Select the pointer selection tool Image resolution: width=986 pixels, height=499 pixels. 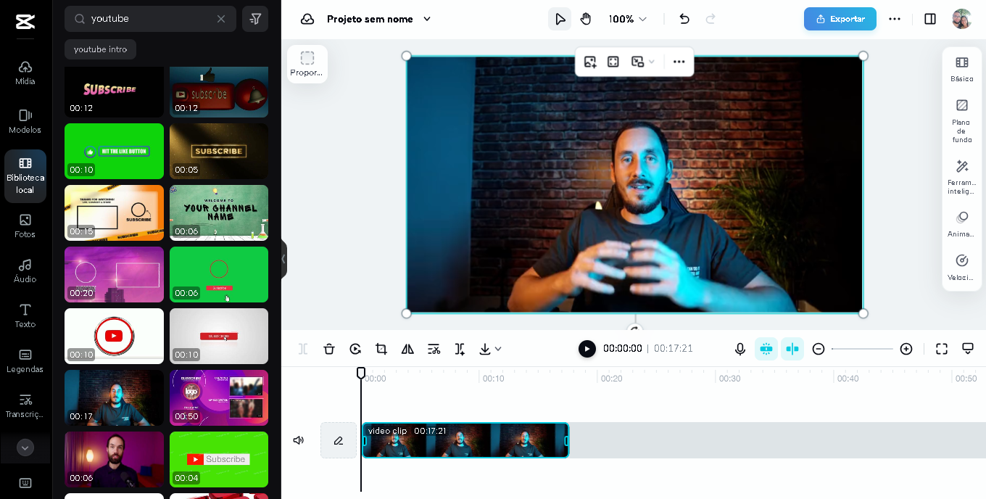click(560, 19)
